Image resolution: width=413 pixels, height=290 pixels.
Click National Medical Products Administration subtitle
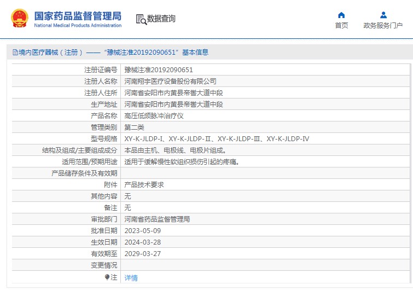point(78,25)
